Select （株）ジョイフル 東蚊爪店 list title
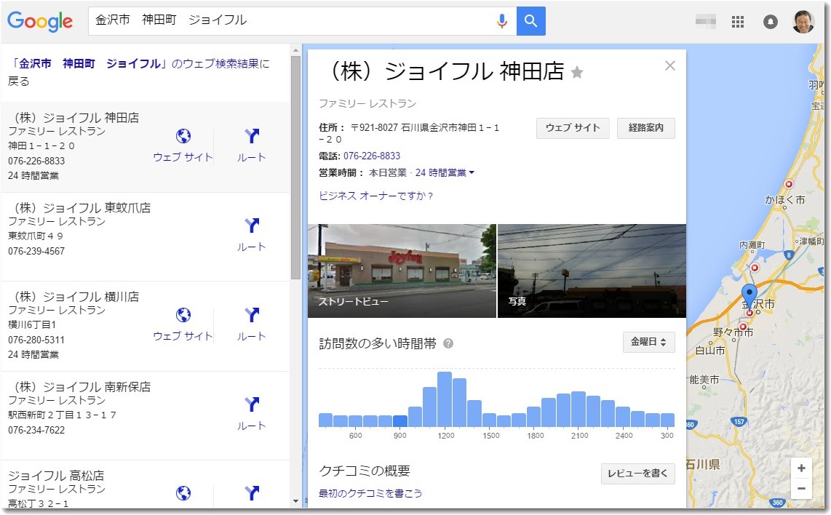831x515 pixels. [x=79, y=208]
